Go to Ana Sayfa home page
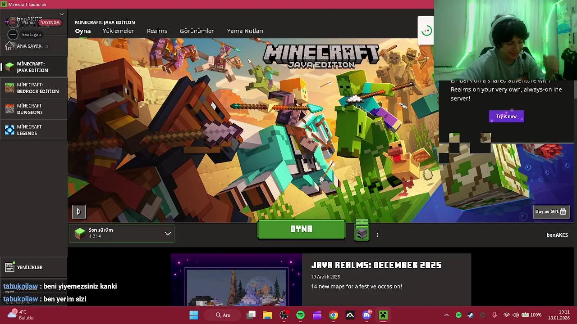 pos(34,46)
